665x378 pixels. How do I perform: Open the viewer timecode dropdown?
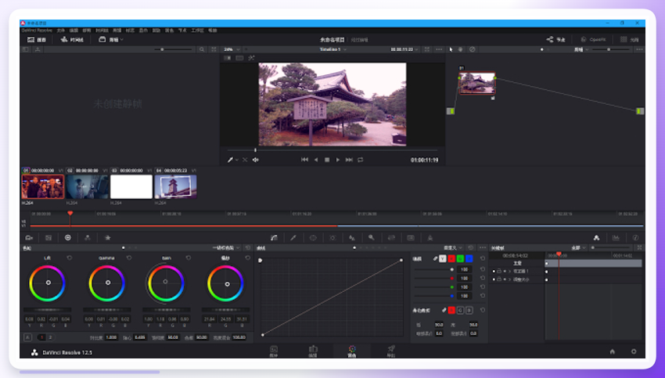pos(404,49)
